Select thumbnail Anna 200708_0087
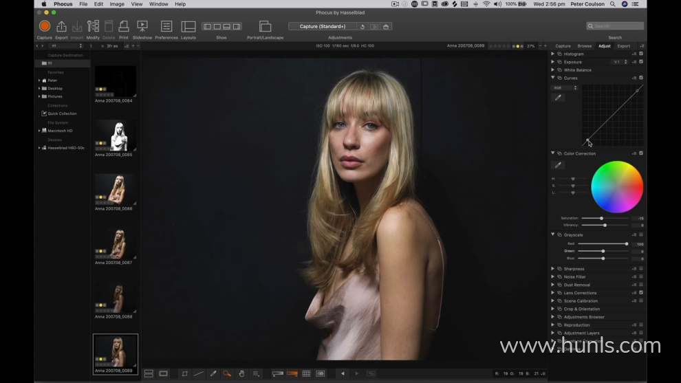This screenshot has height=383, width=681. tap(116, 243)
